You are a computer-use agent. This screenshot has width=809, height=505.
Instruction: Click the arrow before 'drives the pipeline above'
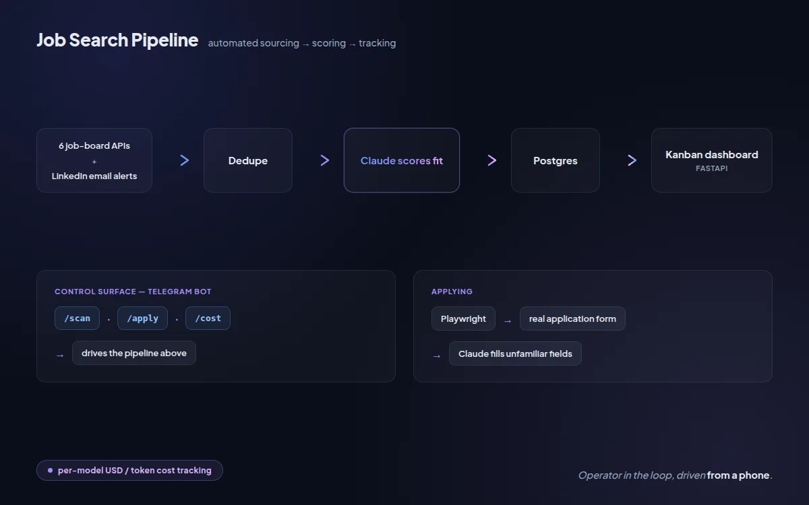60,355
